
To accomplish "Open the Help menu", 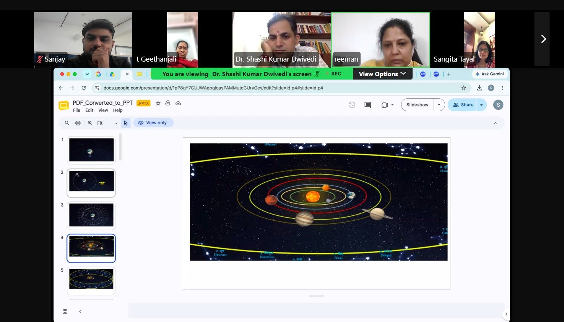I will click(118, 111).
